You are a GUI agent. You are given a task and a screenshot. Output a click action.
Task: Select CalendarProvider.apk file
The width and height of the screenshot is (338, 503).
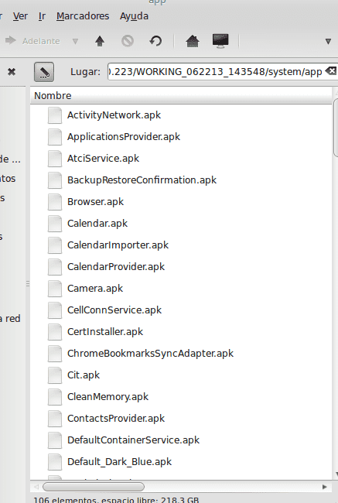coord(116,266)
